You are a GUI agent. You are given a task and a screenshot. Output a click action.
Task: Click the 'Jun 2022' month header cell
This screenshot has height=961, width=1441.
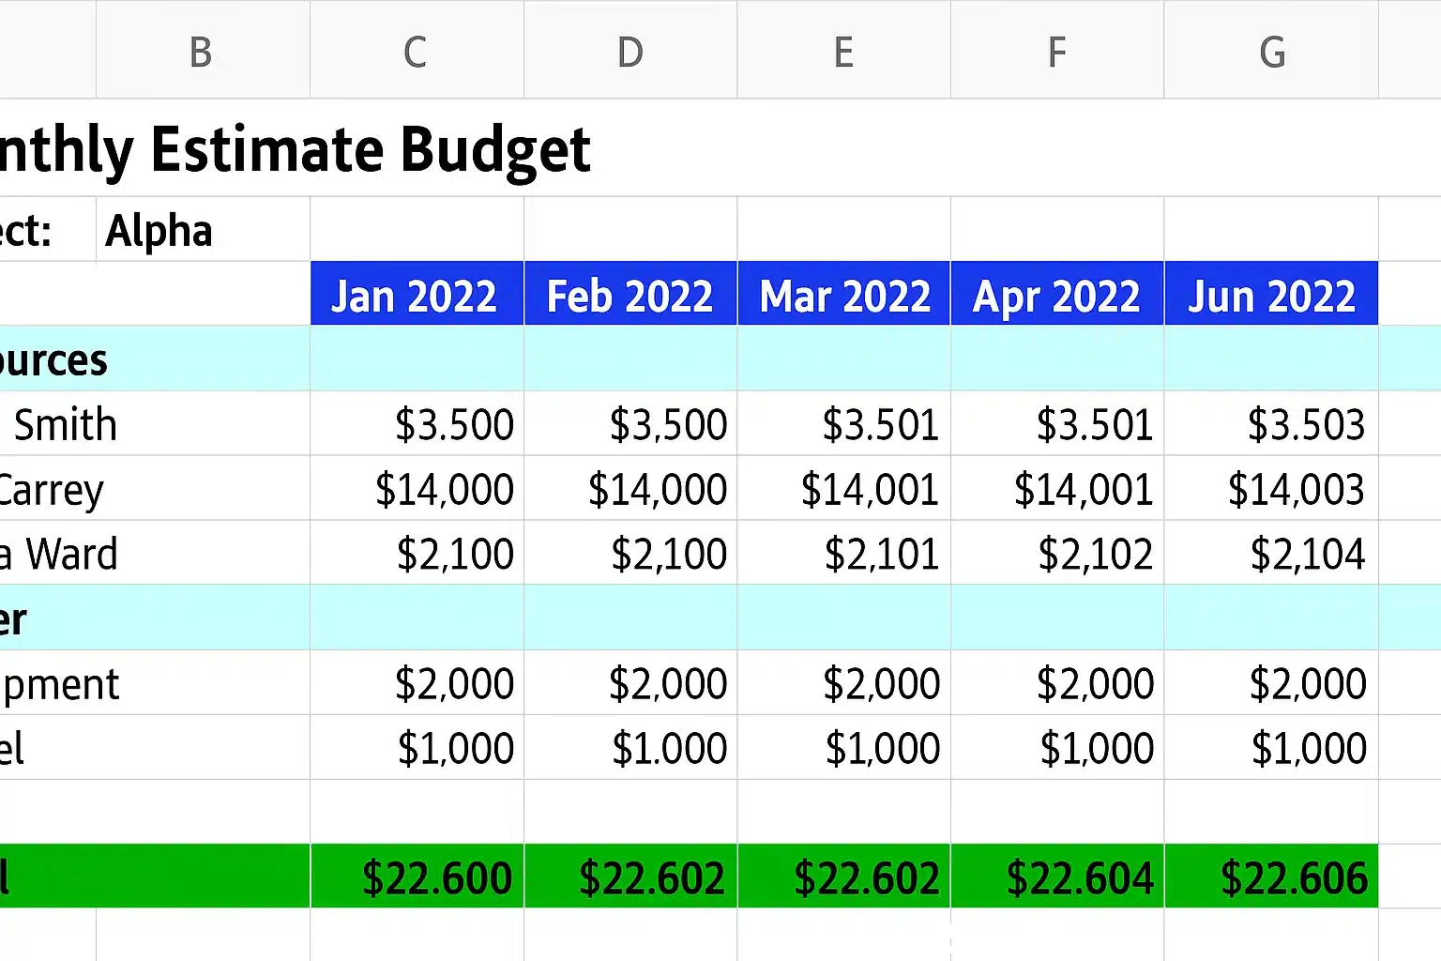pyautogui.click(x=1271, y=294)
